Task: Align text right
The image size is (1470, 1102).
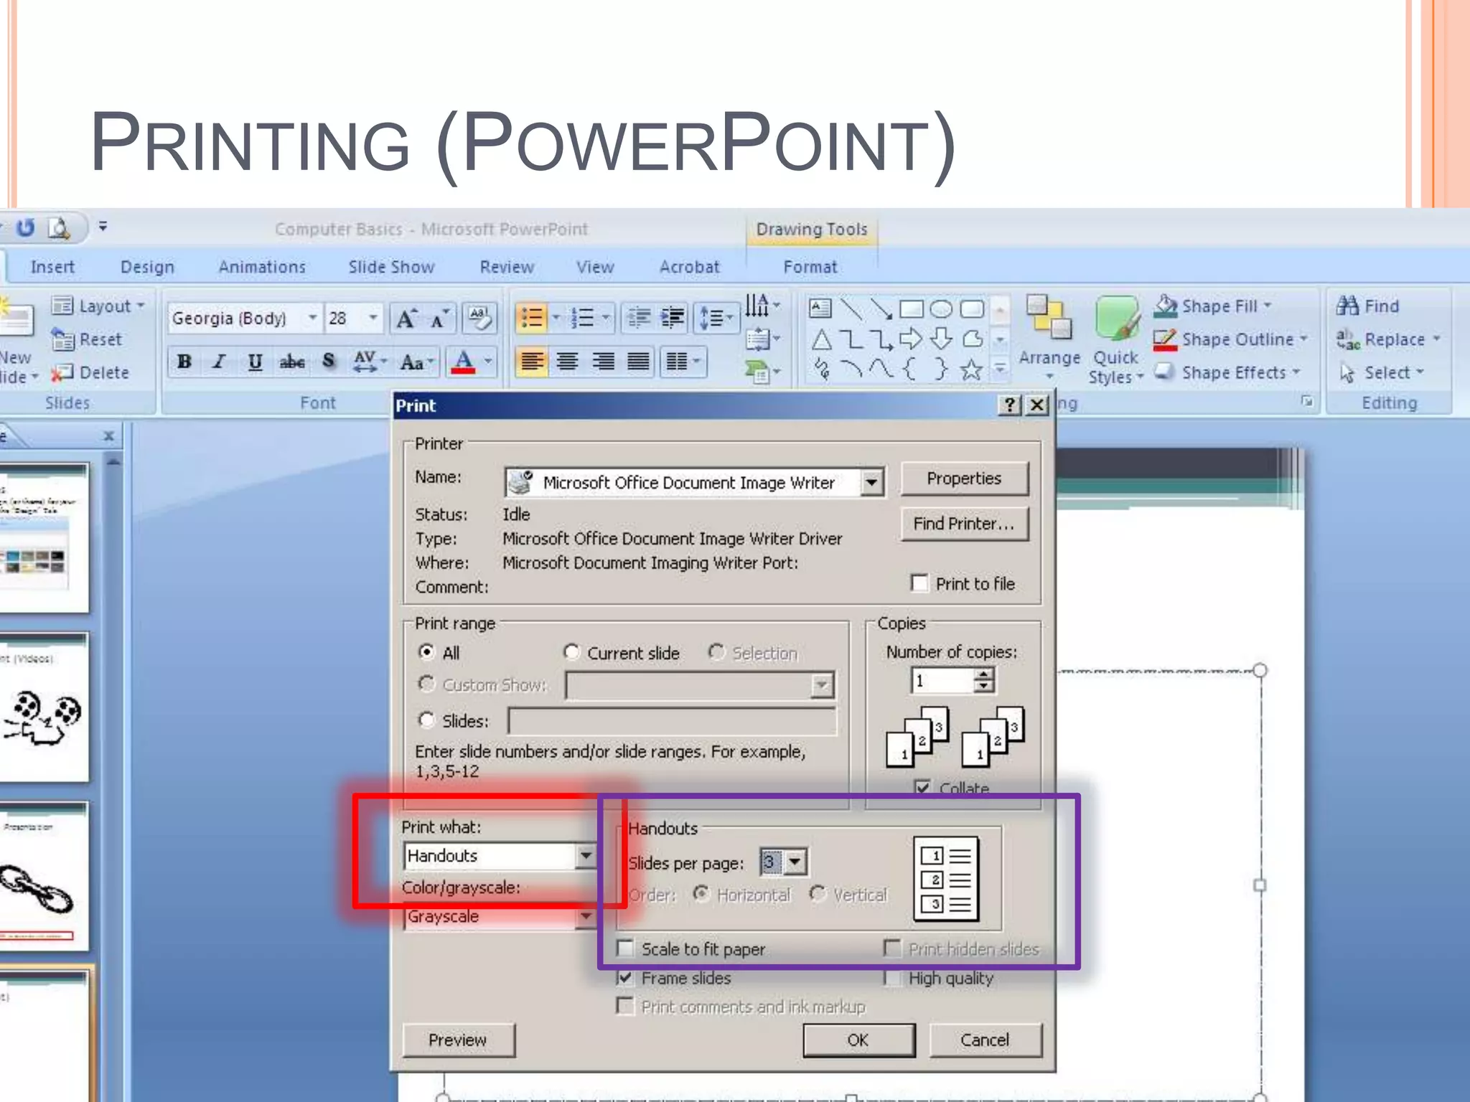Action: pos(603,362)
